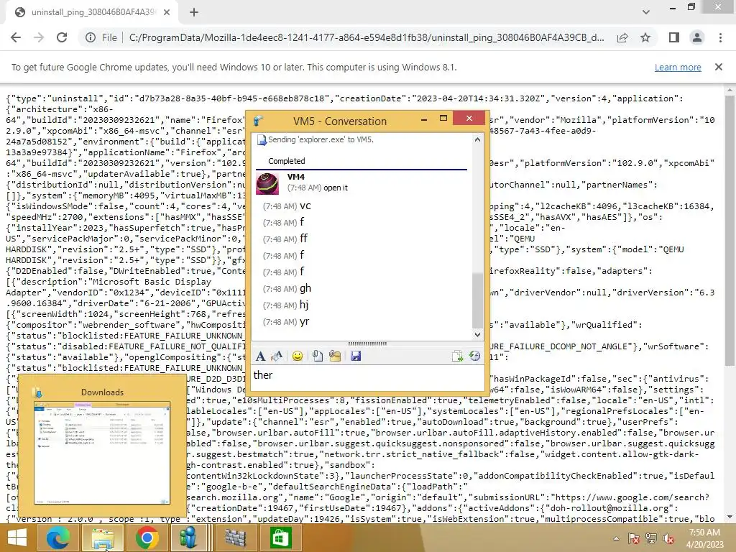Image resolution: width=736 pixels, height=552 pixels.
Task: Close the uninstall_ping tab
Action: pos(167,12)
